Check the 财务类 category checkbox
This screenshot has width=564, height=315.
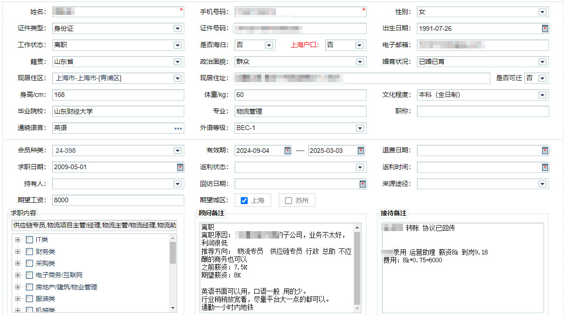(x=29, y=252)
